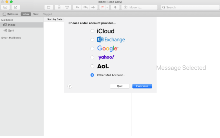
Task: Select the Yahoo radio button
Action: (92, 57)
